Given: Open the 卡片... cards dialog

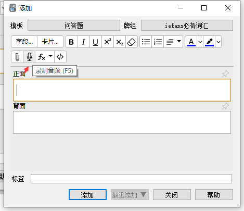Looking at the screenshot, I should click(50, 42).
